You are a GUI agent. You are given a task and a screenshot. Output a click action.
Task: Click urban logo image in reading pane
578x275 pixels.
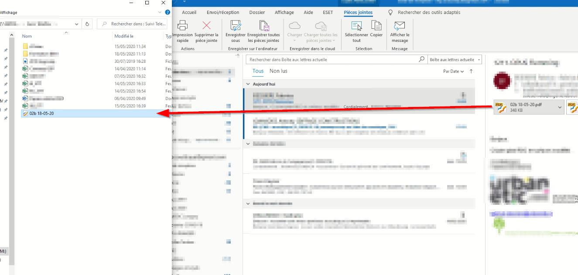pyautogui.click(x=519, y=190)
